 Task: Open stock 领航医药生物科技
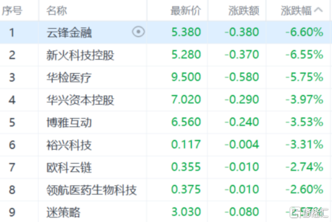point(91,190)
